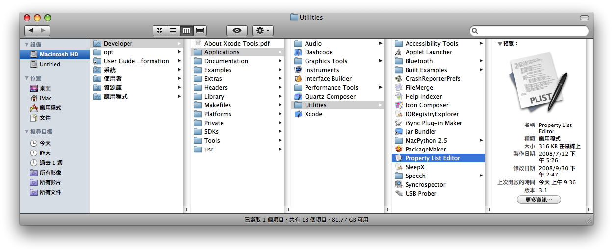Select the Documentation folder row
This screenshot has width=613, height=252.
(237, 61)
